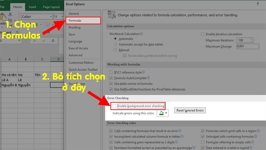Click the formula bar Cancel X icon
Image resolution: width=266 pixels, height=150 pixels.
point(35,41)
